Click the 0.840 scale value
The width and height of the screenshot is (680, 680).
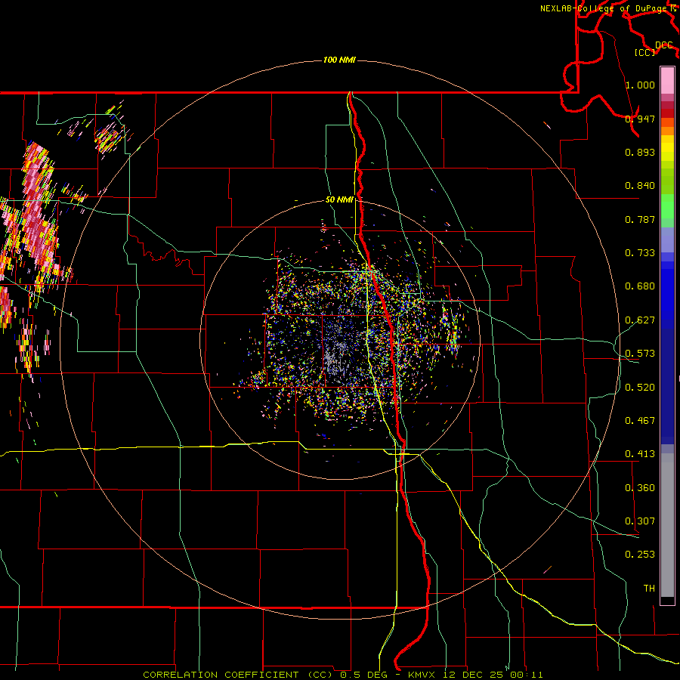640,186
